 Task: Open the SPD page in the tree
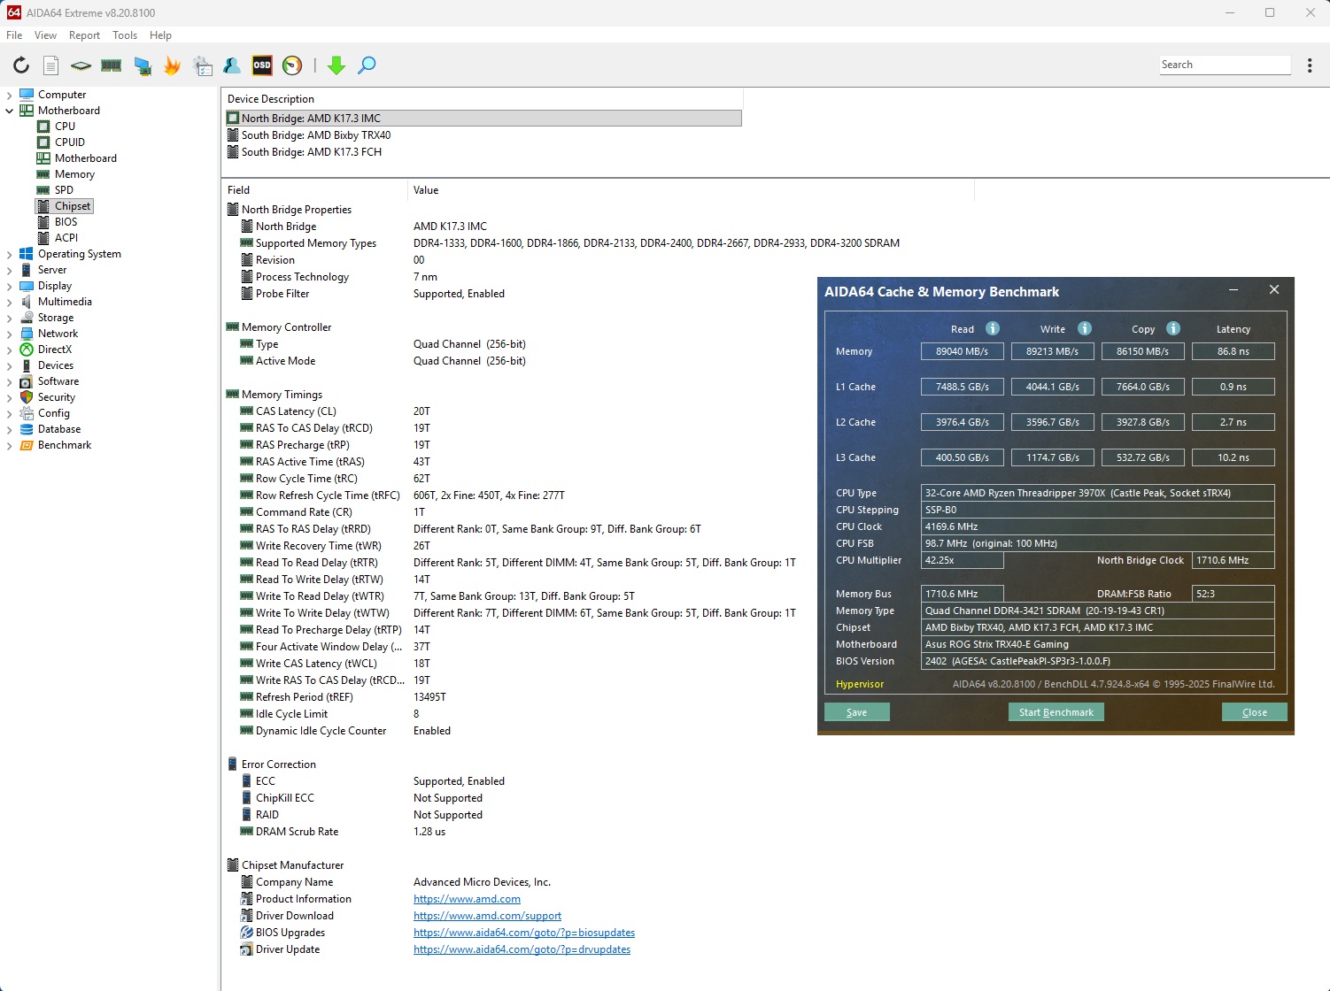[x=64, y=190]
